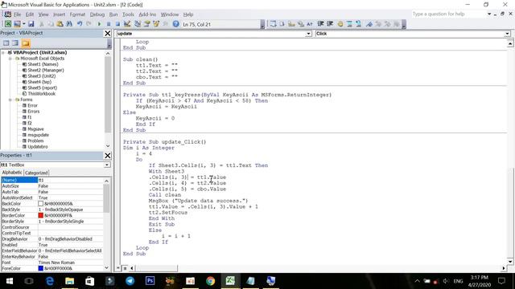Select the Font property row

pyautogui.click(x=52, y=263)
